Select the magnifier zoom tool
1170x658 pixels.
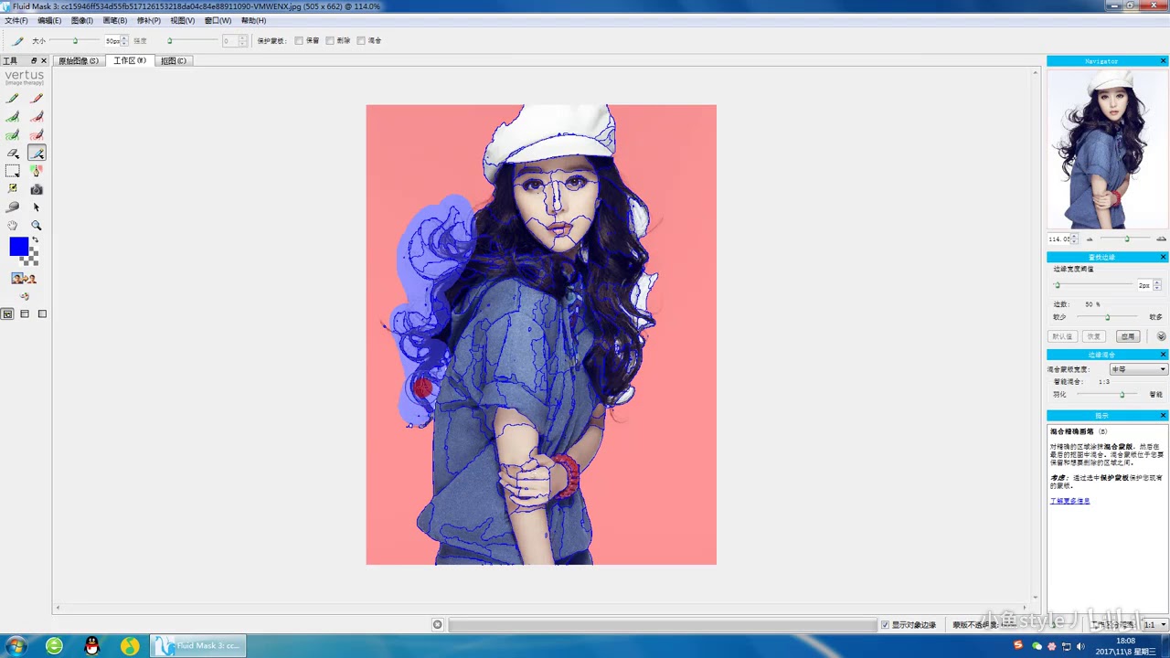37,226
